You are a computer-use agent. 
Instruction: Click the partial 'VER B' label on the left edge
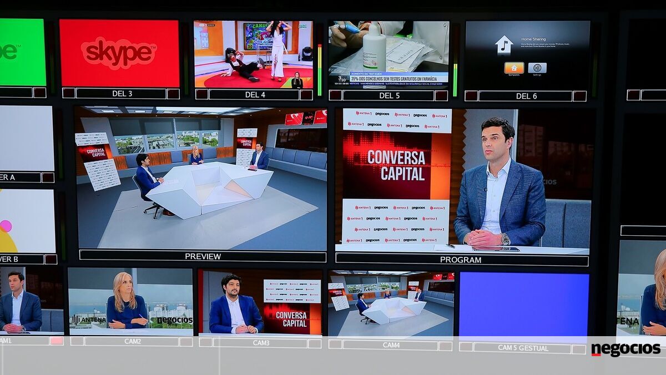coord(22,259)
